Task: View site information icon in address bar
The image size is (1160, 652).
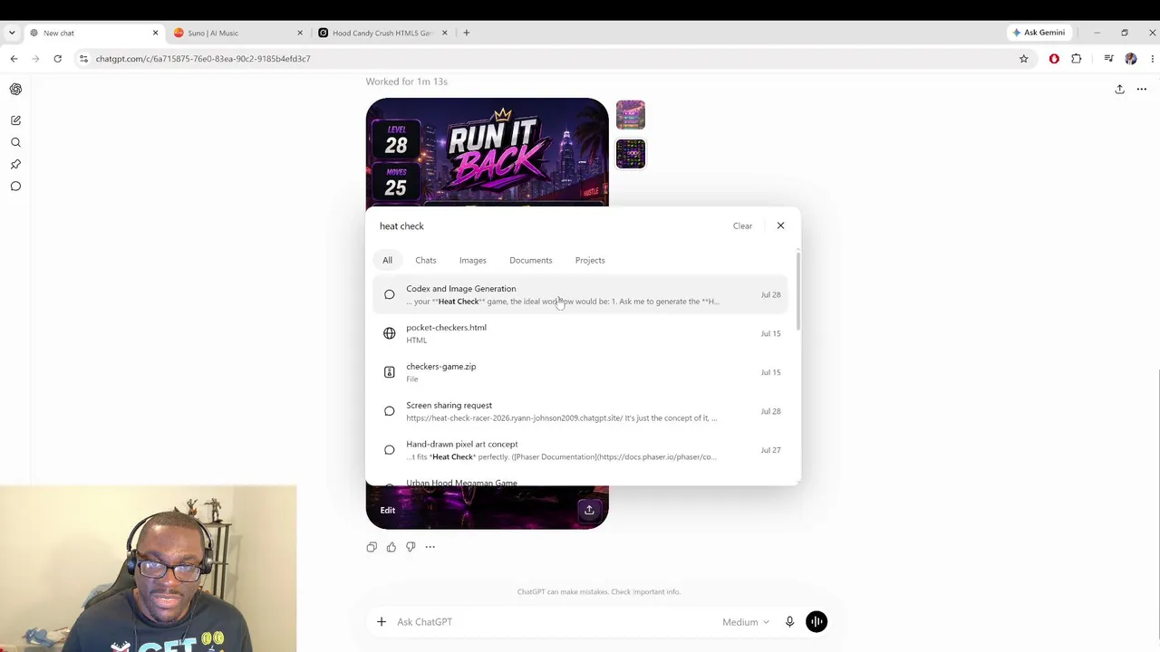Action: point(83,59)
